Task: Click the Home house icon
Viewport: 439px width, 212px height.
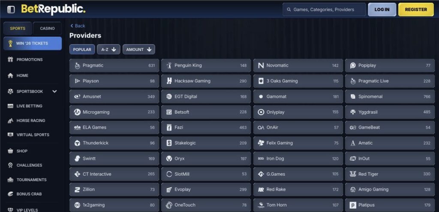Action: pos(10,76)
